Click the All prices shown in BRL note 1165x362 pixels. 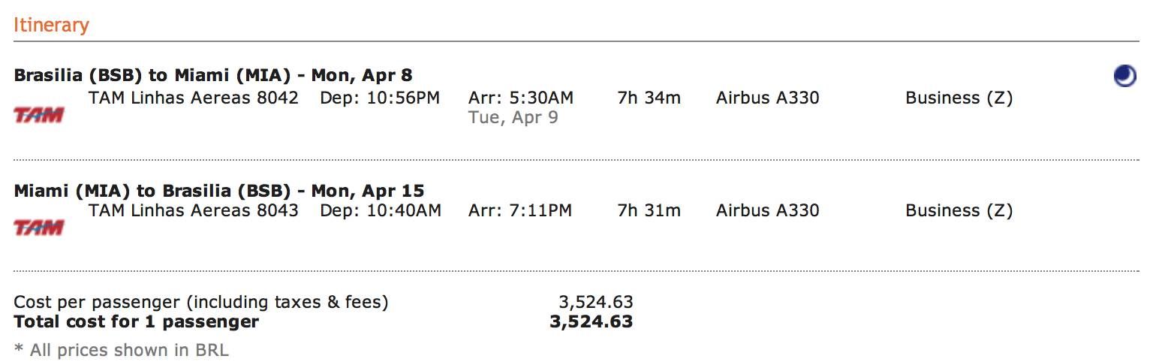point(122,350)
